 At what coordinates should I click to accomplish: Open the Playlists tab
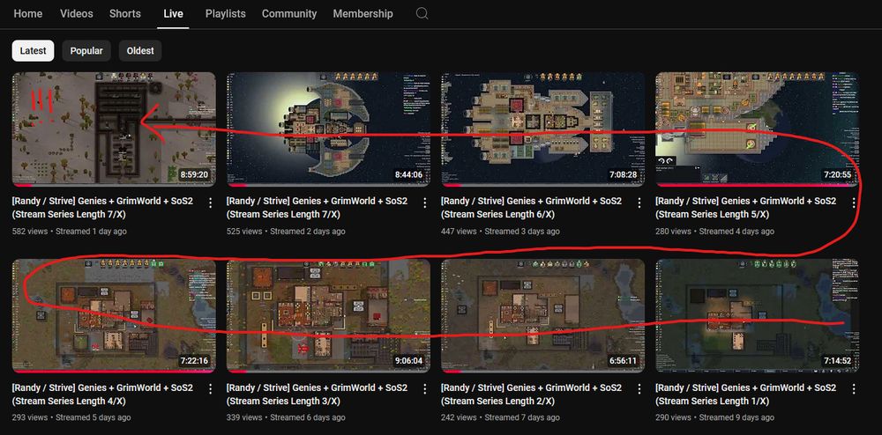pyautogui.click(x=226, y=13)
